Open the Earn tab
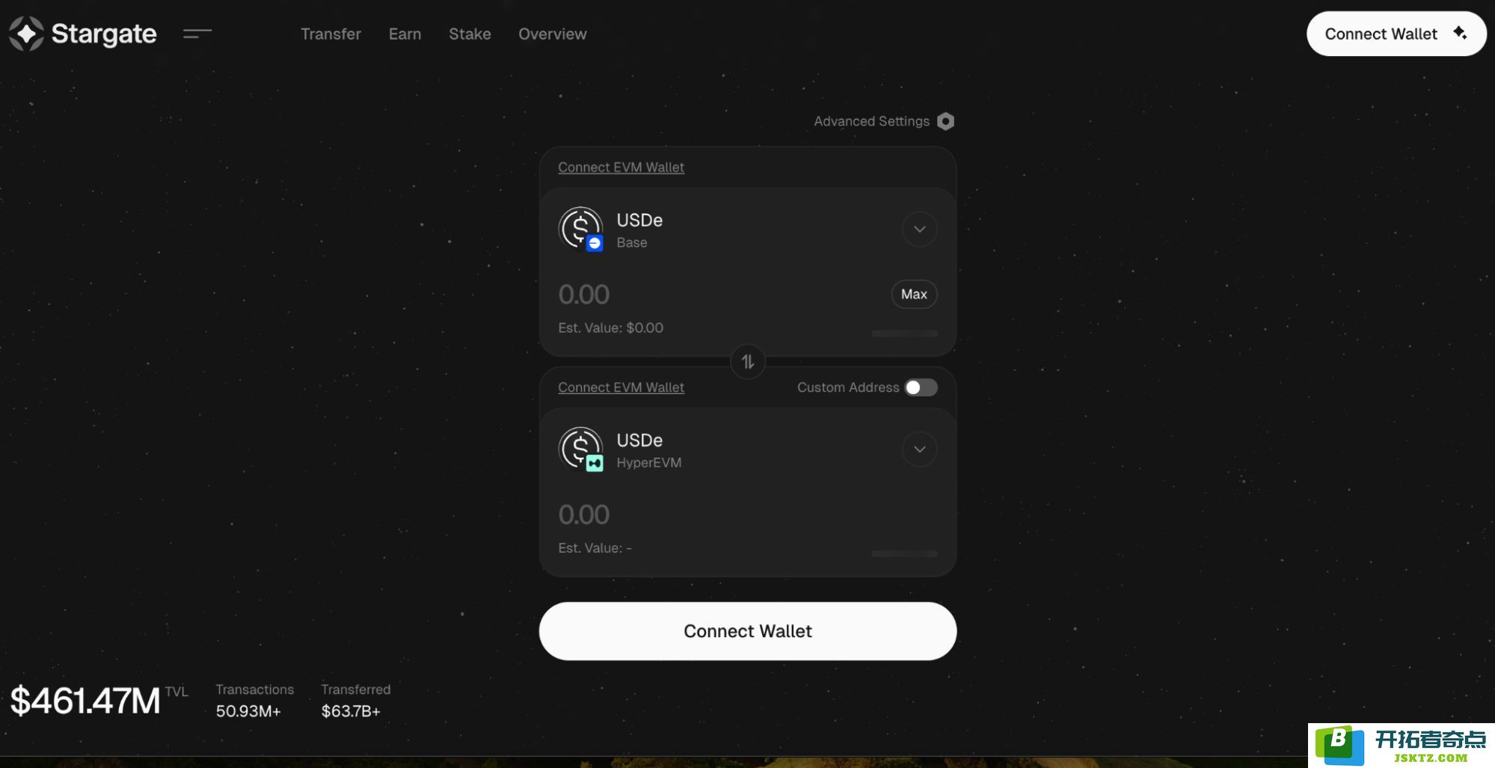The height and width of the screenshot is (768, 1495). [405, 34]
